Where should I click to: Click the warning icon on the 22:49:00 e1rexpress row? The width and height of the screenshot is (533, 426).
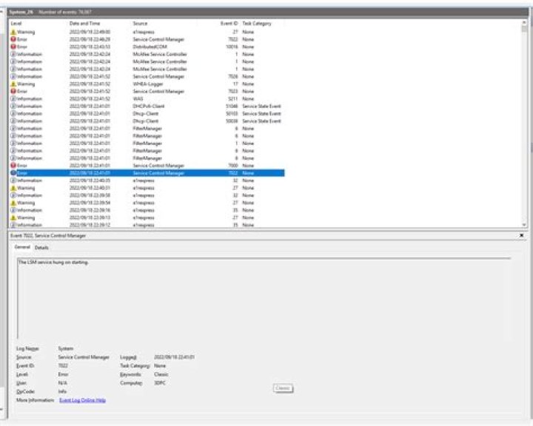pos(13,32)
